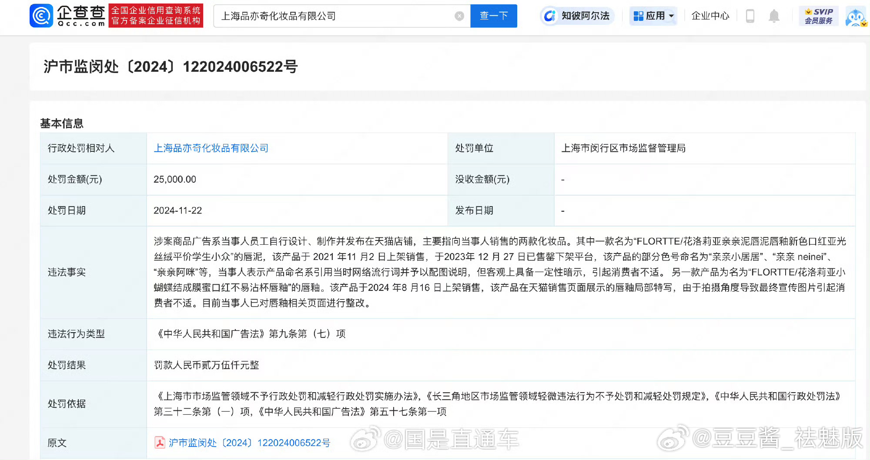The width and height of the screenshot is (870, 460).
Task: Click the user avatar icon
Action: [856, 17]
